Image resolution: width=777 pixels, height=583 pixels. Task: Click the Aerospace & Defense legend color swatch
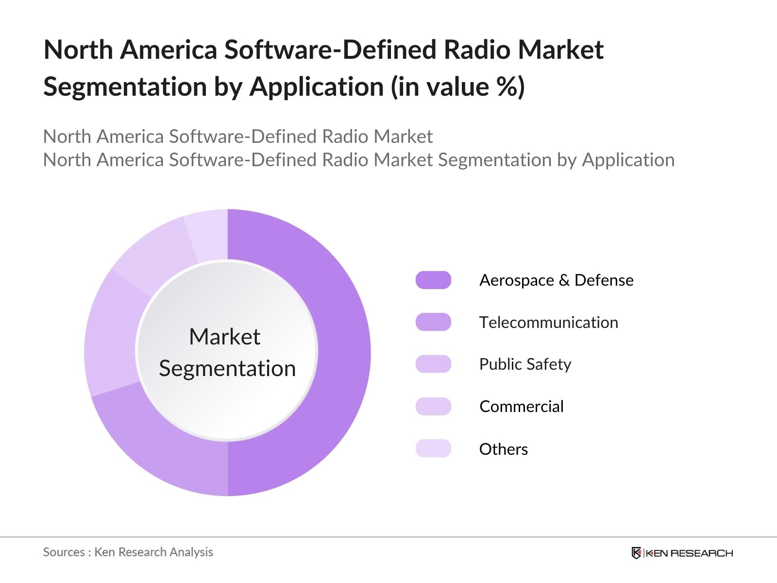coord(433,280)
